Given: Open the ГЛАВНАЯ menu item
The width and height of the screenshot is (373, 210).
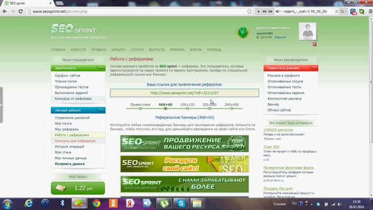Looking at the screenshot, I should 58,50.
